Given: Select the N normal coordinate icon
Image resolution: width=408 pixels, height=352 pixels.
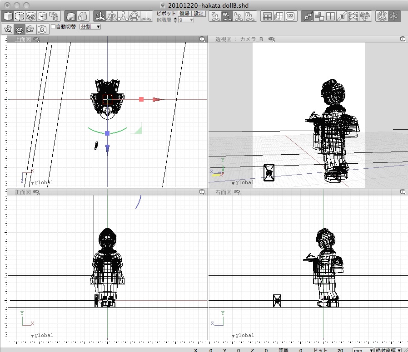Looking at the screenshot, I should (x=250, y=16).
